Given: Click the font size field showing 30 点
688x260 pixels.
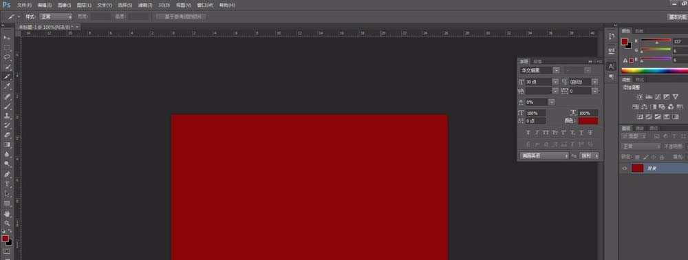Looking at the screenshot, I should point(539,82).
